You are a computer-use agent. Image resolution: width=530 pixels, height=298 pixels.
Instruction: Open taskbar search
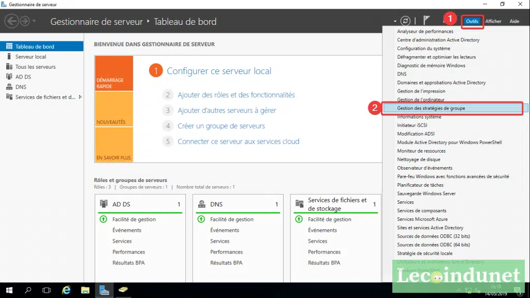(28, 290)
